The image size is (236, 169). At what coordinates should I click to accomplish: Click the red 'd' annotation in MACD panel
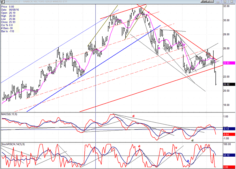133,116
